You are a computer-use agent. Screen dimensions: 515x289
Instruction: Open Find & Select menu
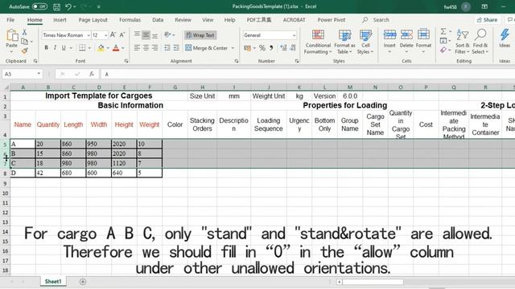[x=480, y=42]
